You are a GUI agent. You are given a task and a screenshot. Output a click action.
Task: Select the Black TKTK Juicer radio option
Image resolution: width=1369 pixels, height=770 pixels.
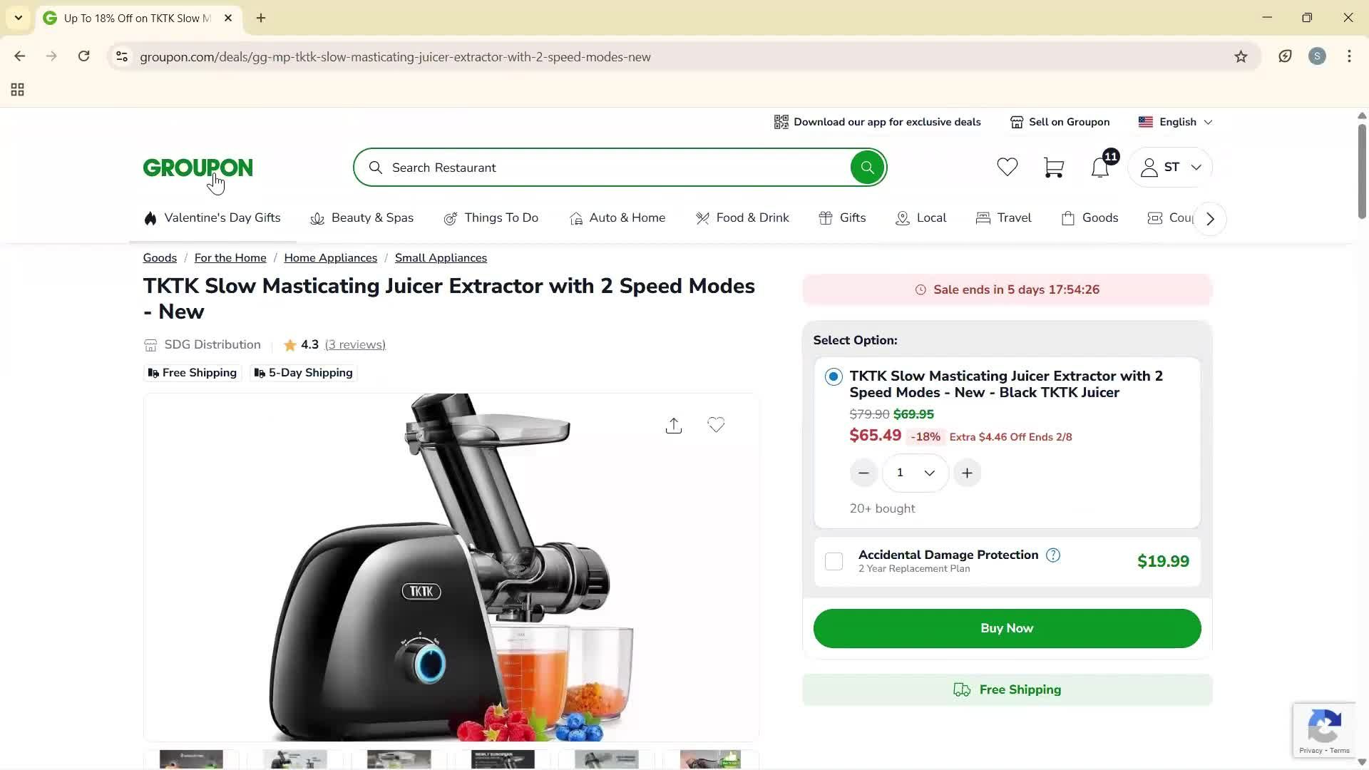coord(834,377)
